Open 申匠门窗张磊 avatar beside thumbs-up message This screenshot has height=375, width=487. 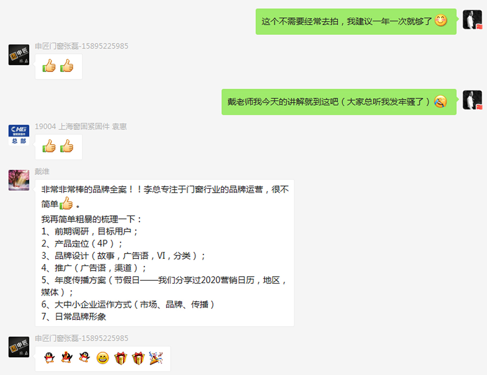(x=19, y=55)
